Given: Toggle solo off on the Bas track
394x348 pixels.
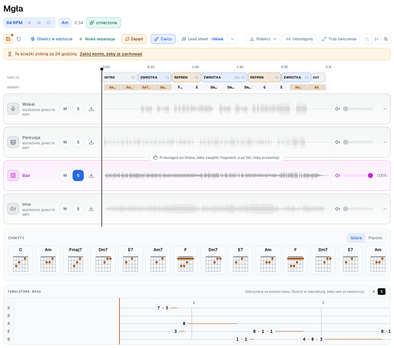Looking at the screenshot, I should pyautogui.click(x=78, y=175).
